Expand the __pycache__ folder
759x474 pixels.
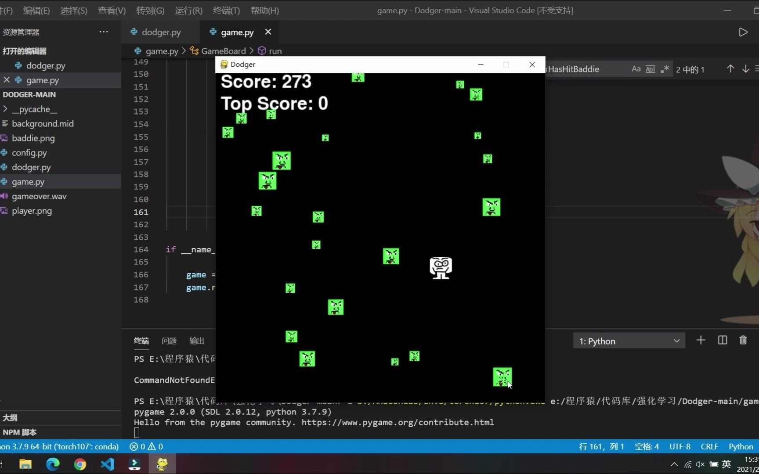tap(35, 109)
